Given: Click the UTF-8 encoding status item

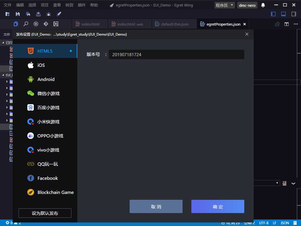Looking at the screenshot, I should (264, 223).
